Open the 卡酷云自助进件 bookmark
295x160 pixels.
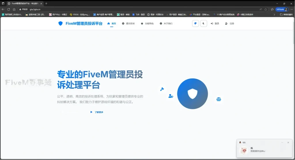pyautogui.click(x=245, y=14)
